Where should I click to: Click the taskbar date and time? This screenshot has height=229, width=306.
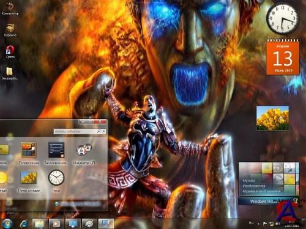(x=292, y=224)
